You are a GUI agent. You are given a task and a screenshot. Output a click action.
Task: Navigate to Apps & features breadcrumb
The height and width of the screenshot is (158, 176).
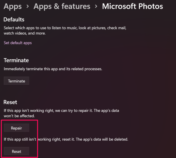click(x=62, y=6)
